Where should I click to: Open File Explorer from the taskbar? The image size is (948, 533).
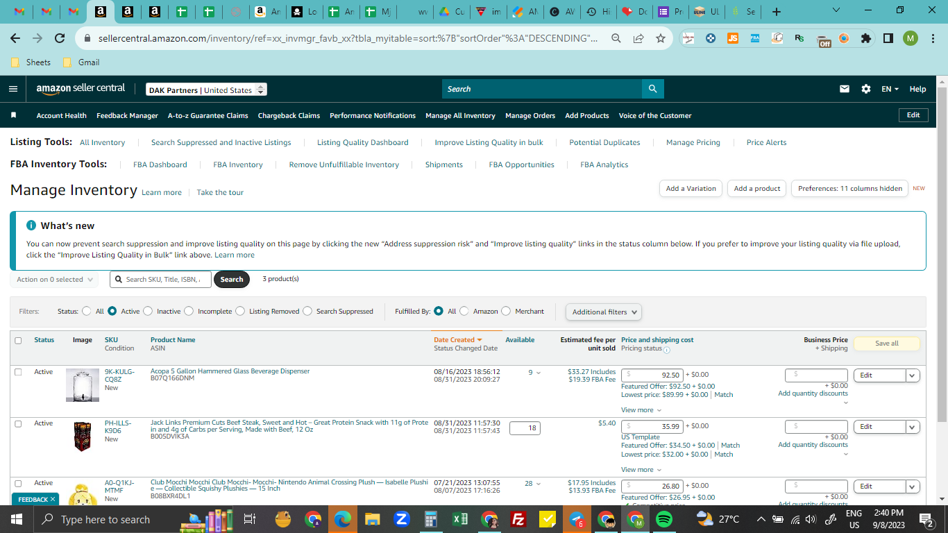click(x=373, y=519)
